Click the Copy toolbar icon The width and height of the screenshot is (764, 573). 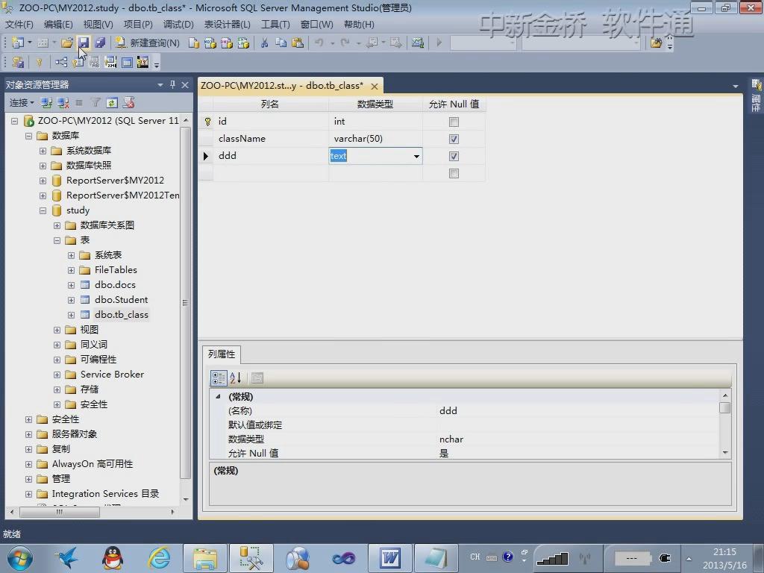tap(281, 43)
